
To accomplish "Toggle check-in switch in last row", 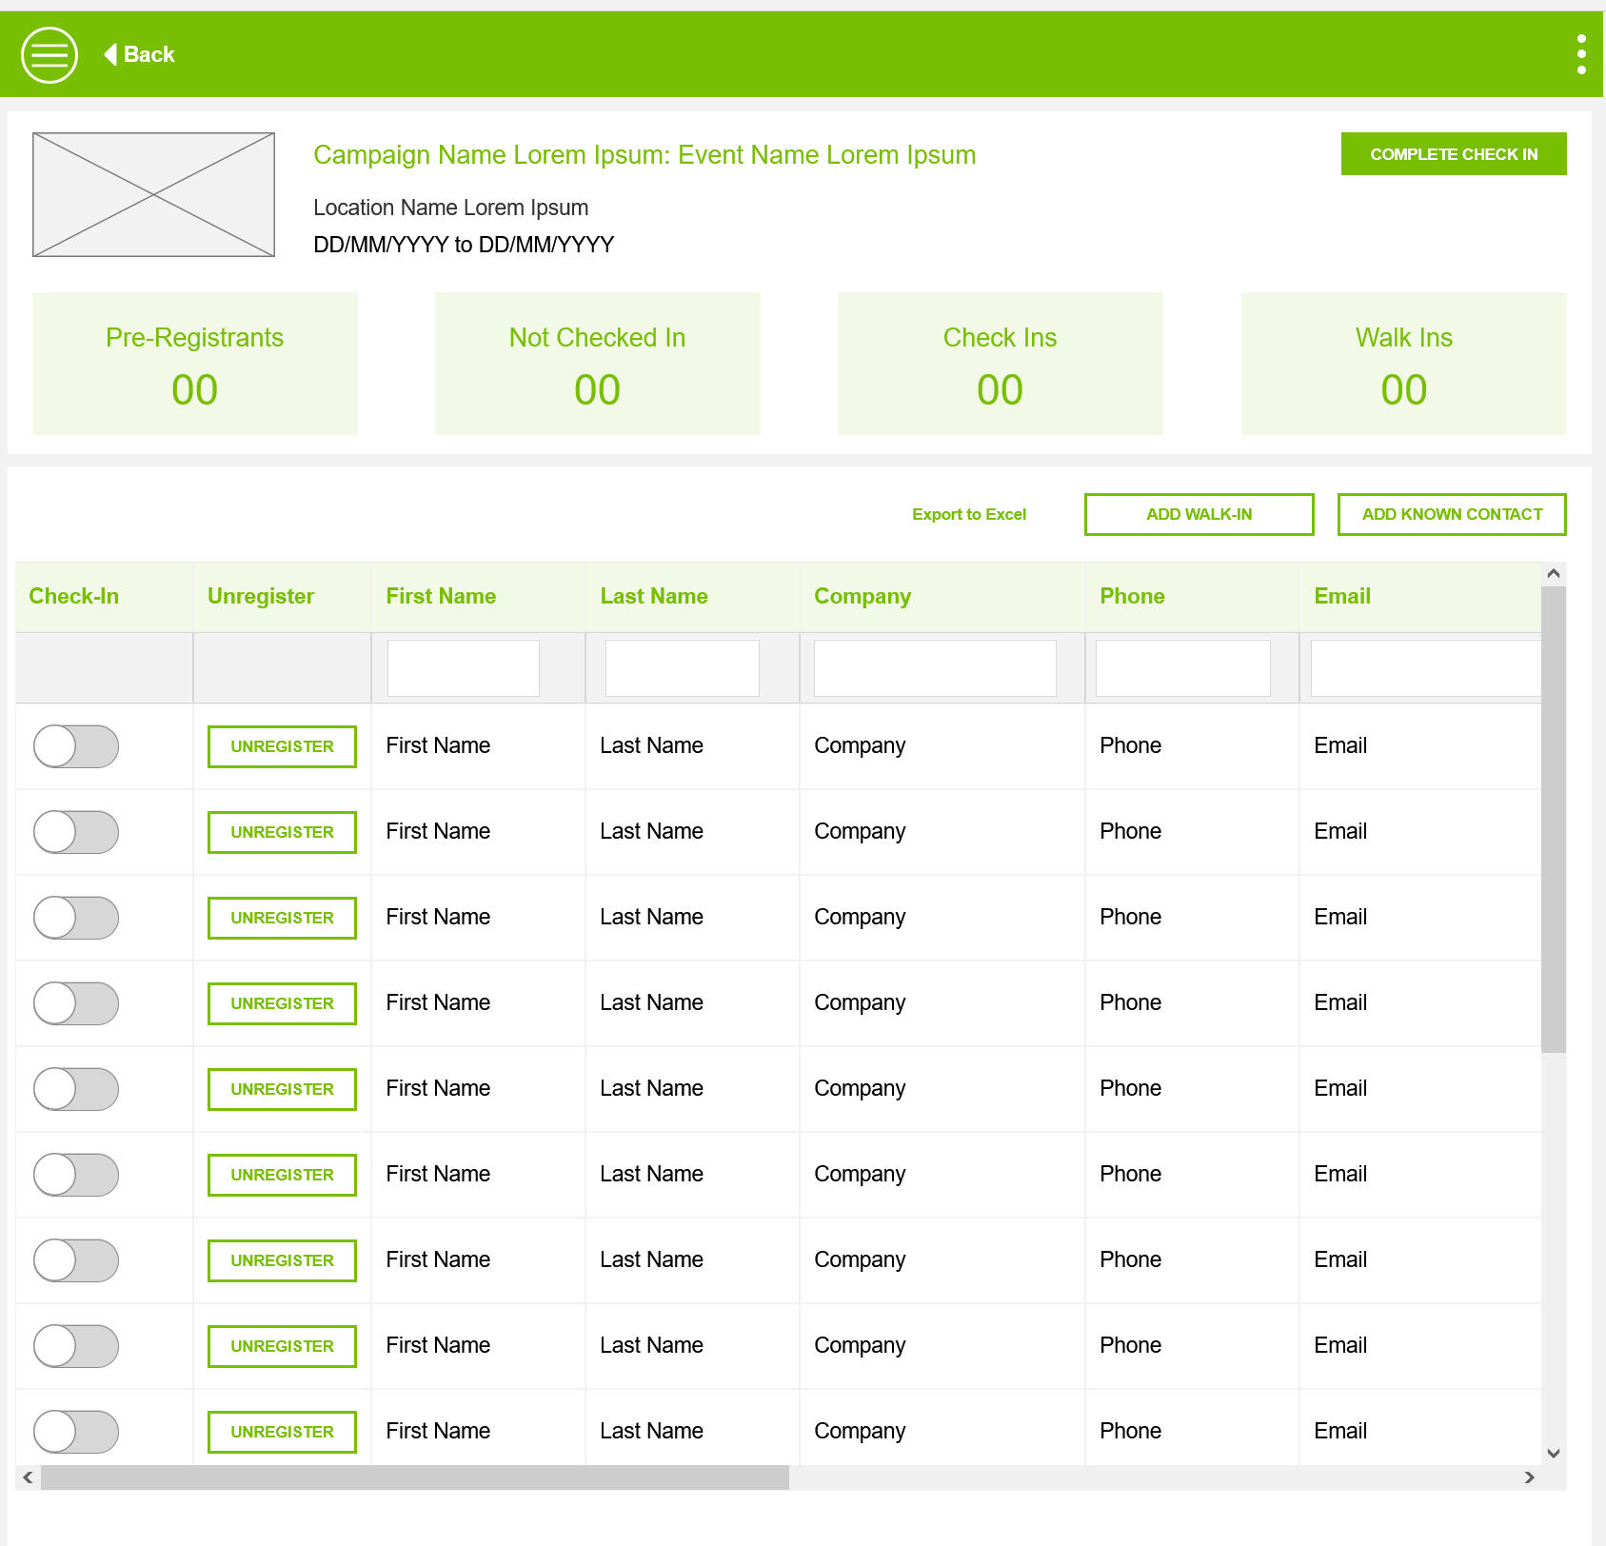I will coord(76,1432).
